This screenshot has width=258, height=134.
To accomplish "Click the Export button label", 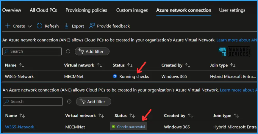I will pos(78,26).
